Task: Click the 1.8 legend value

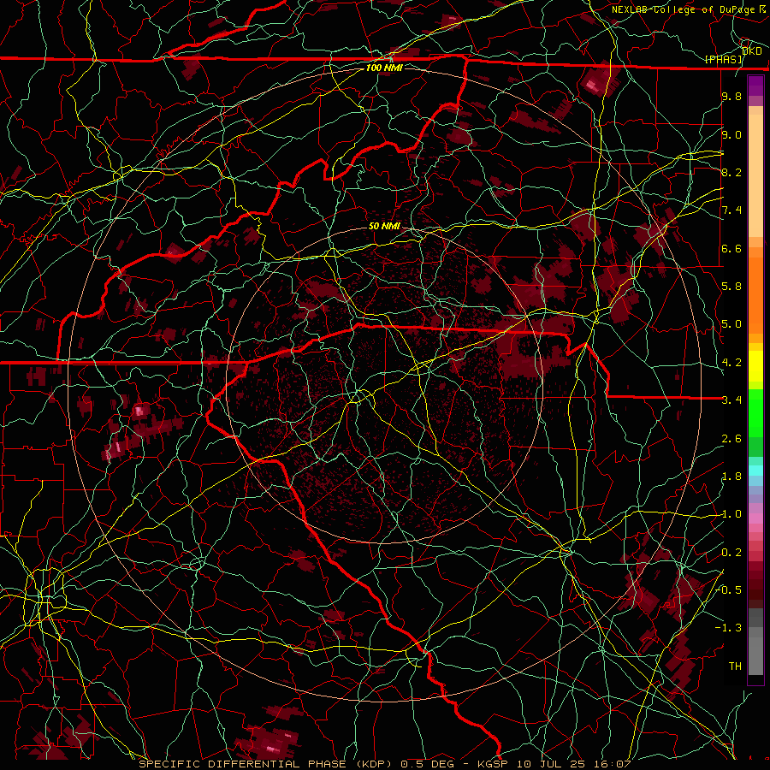Action: click(731, 477)
